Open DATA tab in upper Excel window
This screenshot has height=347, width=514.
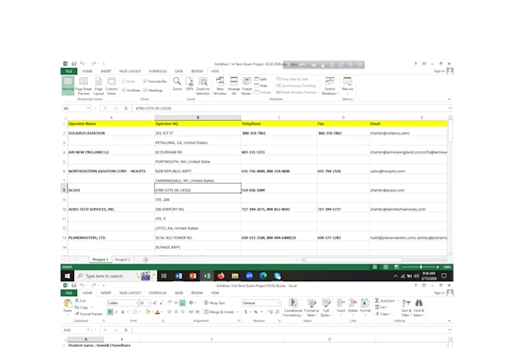(179, 71)
